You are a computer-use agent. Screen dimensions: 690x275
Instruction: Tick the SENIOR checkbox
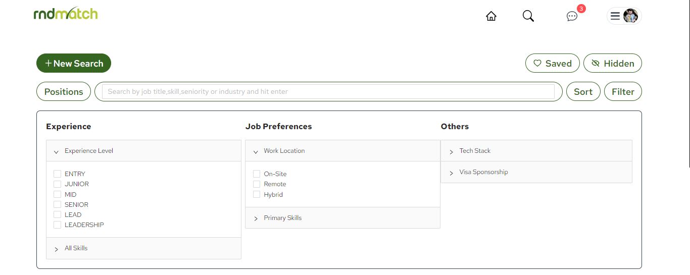[x=58, y=205]
